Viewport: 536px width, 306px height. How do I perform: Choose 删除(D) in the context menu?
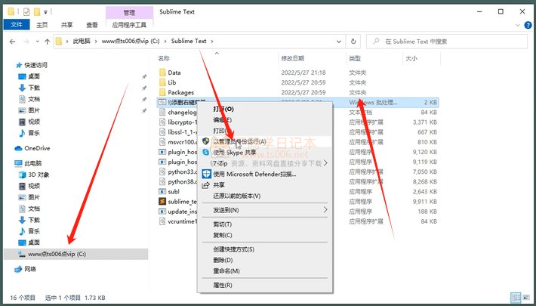(x=265, y=260)
